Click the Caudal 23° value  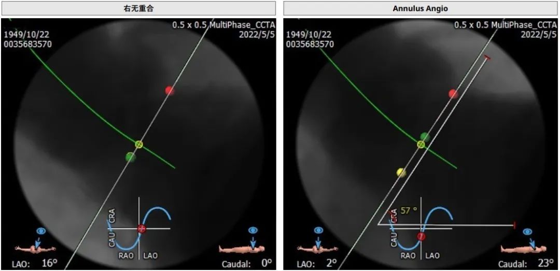(547, 263)
